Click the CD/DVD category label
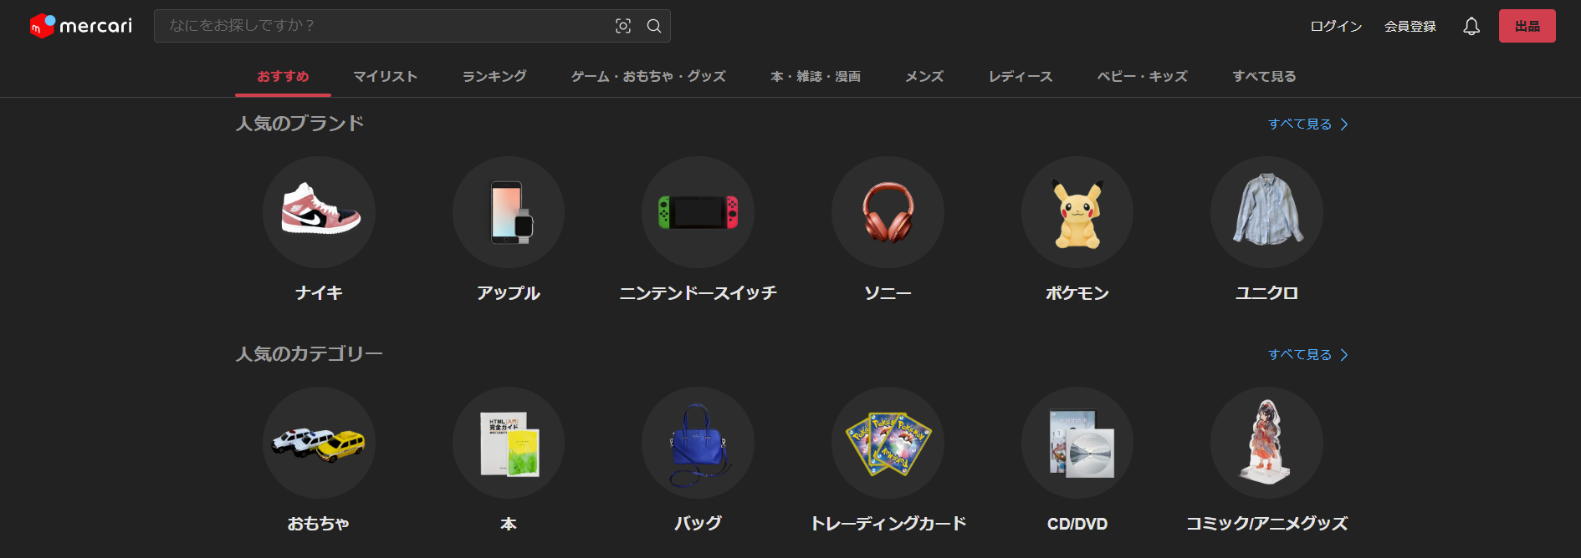Image resolution: width=1581 pixels, height=558 pixels. 1077,524
